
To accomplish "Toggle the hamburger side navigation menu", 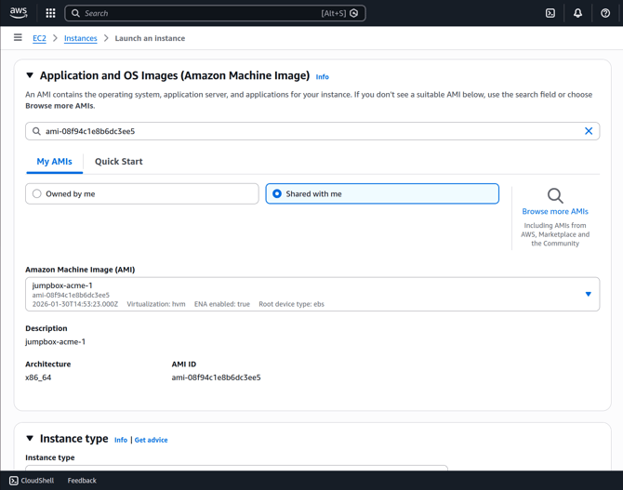I will 18,38.
